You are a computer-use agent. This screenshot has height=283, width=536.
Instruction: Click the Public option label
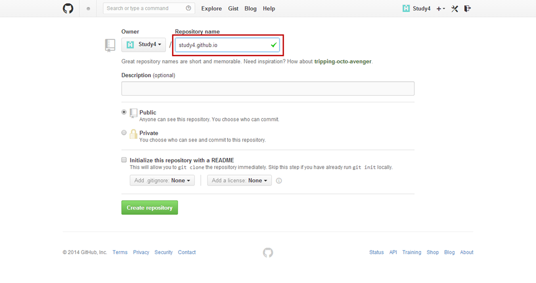[148, 112]
